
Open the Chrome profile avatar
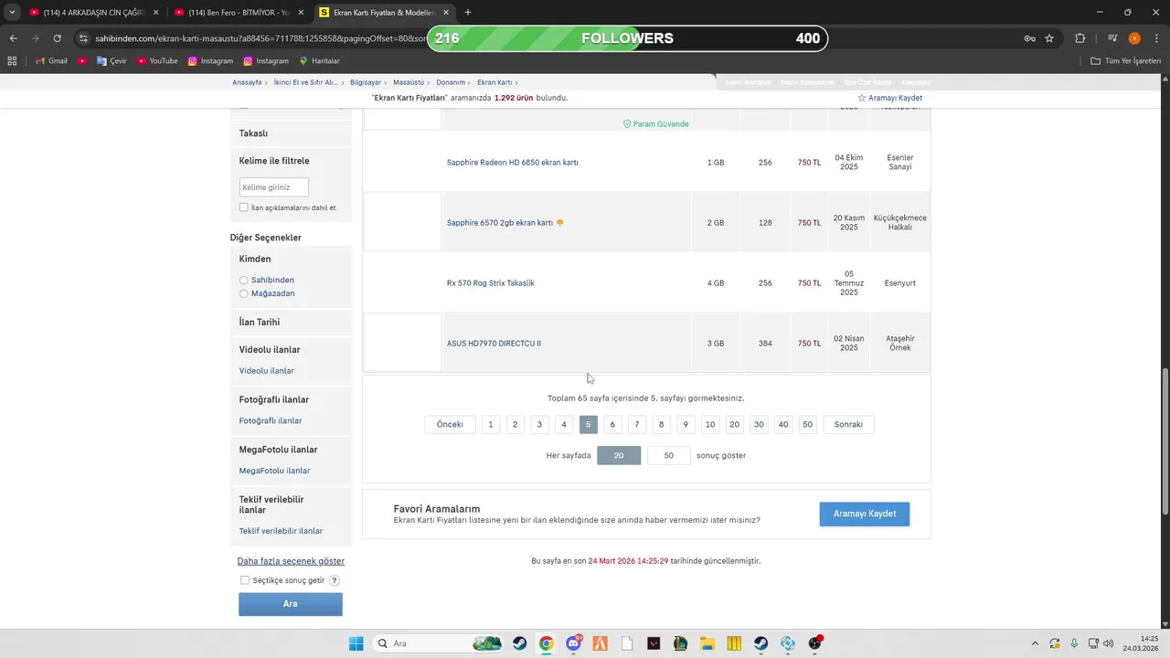[1134, 38]
